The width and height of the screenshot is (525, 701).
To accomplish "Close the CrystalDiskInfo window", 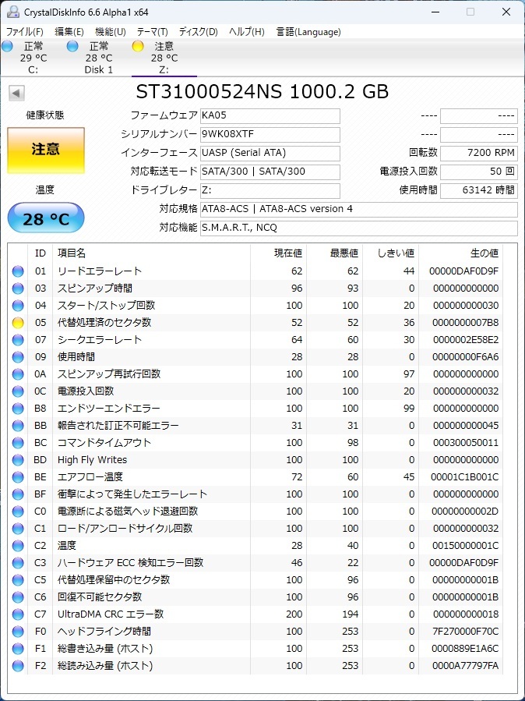I will [x=506, y=12].
